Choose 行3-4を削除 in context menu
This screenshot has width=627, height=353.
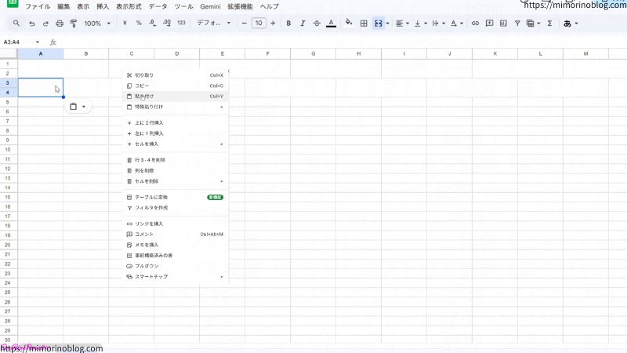click(x=175, y=160)
